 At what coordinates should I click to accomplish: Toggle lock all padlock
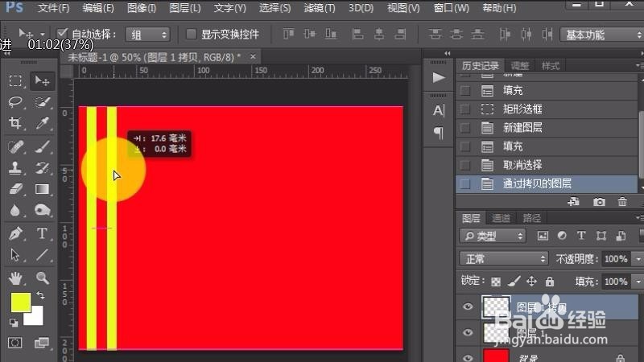[x=550, y=282]
